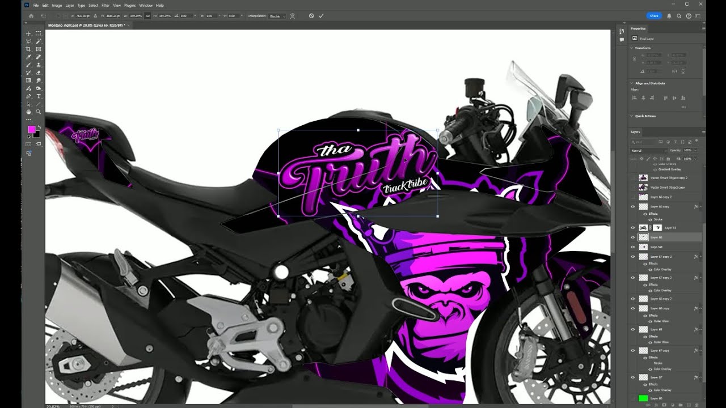
Task: Open the Help menu
Action: click(x=160, y=5)
